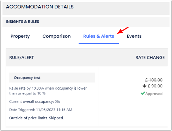Click the Raise rate by 10.00% description
172x131 pixels.
click(48, 91)
